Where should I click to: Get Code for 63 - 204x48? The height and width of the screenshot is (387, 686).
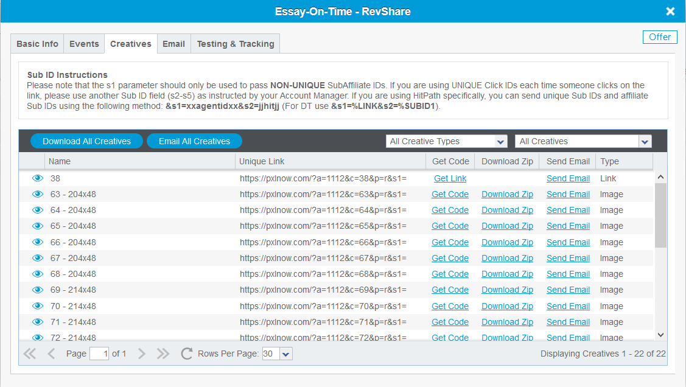tap(450, 194)
